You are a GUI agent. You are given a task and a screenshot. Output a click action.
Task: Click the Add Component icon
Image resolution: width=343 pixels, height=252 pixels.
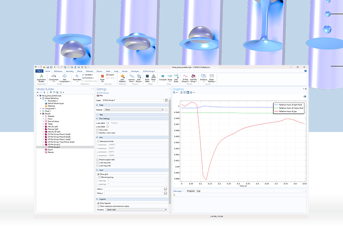[65, 76]
